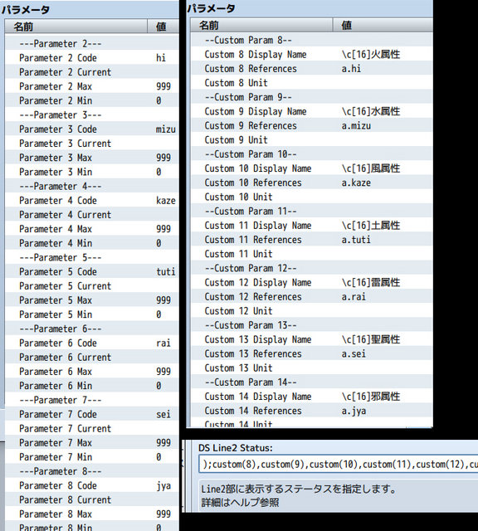Click the \c[16]土属性 value
478x531 pixels.
tap(371, 225)
